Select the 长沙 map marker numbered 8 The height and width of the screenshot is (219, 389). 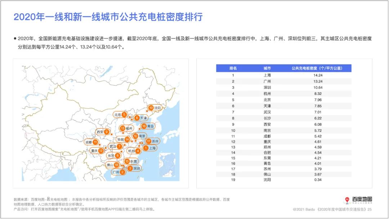[x=113, y=156]
